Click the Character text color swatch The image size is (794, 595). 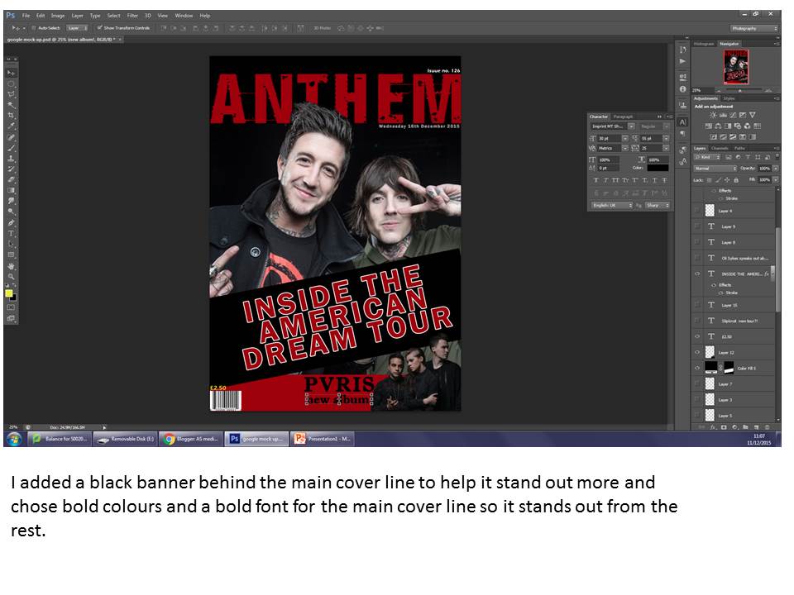[x=658, y=168]
